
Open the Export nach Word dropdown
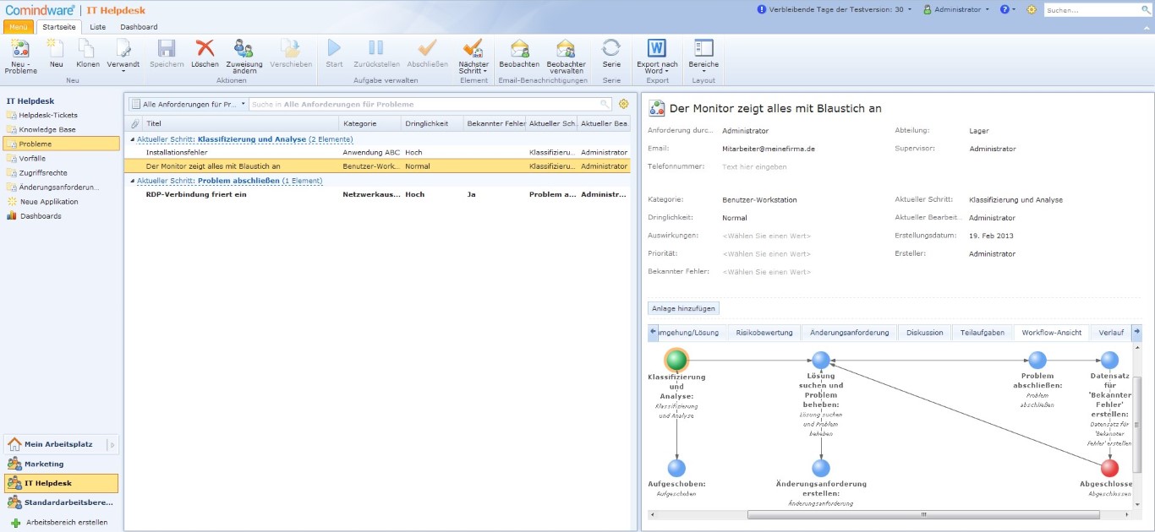coord(657,56)
